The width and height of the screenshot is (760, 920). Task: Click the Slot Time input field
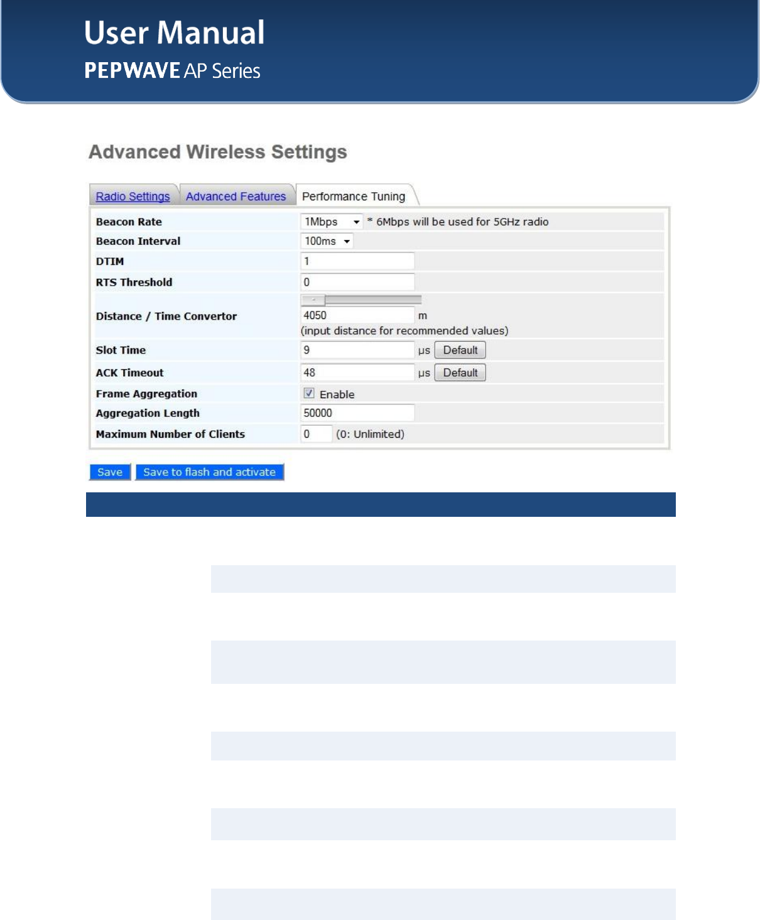[357, 350]
